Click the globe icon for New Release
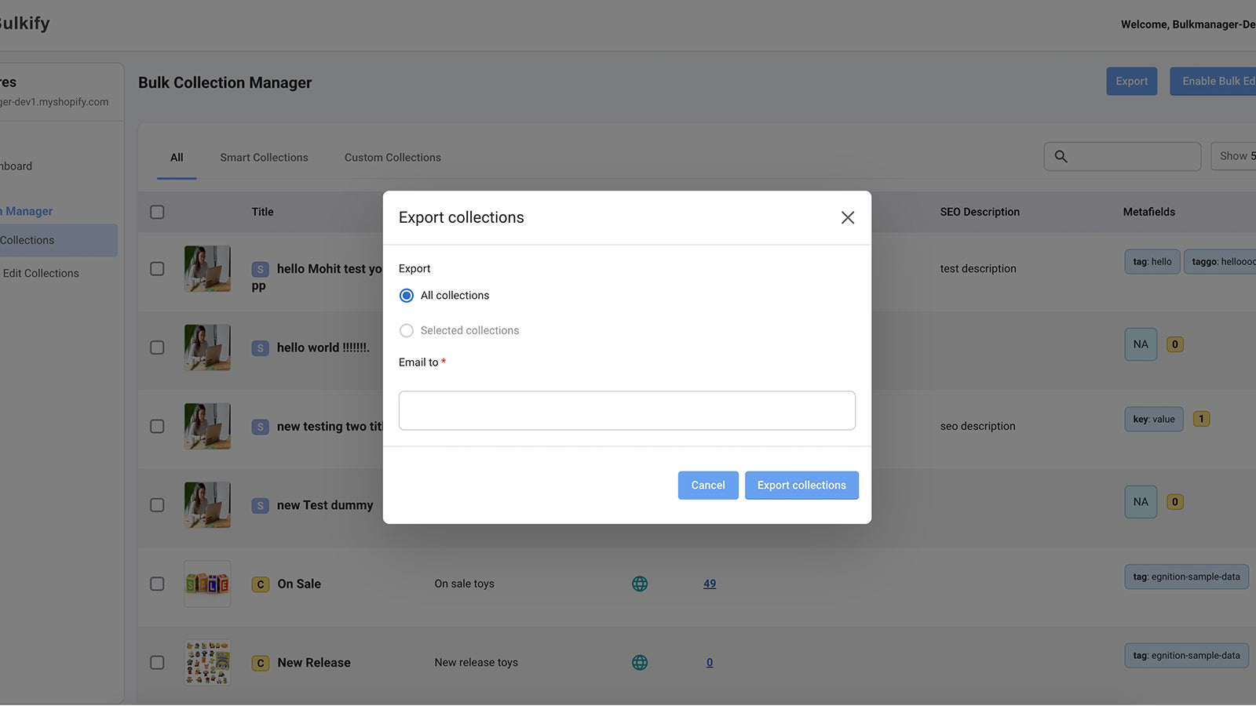Viewport: 1256px width, 706px height. click(x=640, y=663)
